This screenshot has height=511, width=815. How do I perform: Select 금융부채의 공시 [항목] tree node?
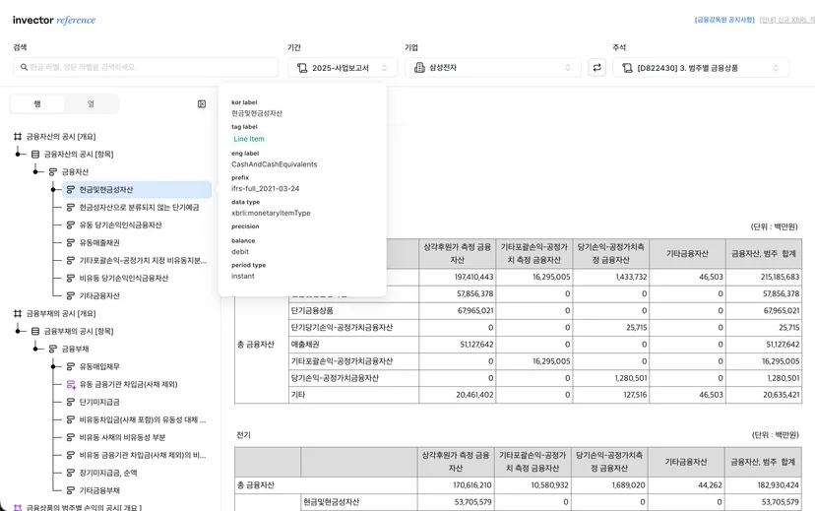[x=79, y=331]
